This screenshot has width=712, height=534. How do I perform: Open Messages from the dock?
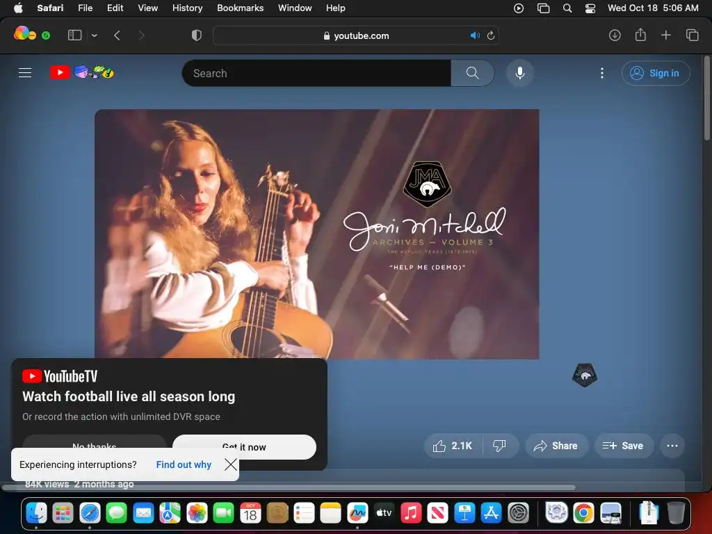point(116,513)
